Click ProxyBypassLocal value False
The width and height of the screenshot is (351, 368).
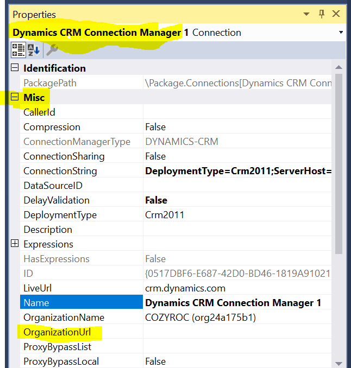pyautogui.click(x=237, y=361)
